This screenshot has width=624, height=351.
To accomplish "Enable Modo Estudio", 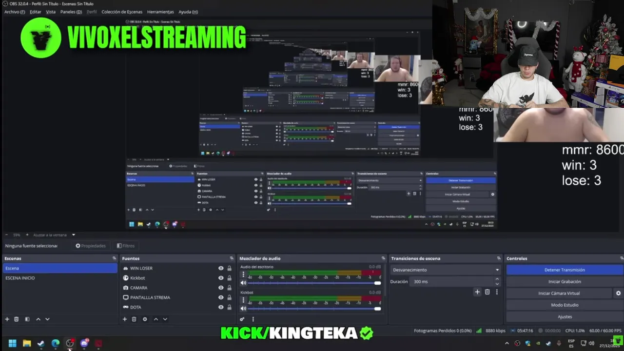I will 565,305.
